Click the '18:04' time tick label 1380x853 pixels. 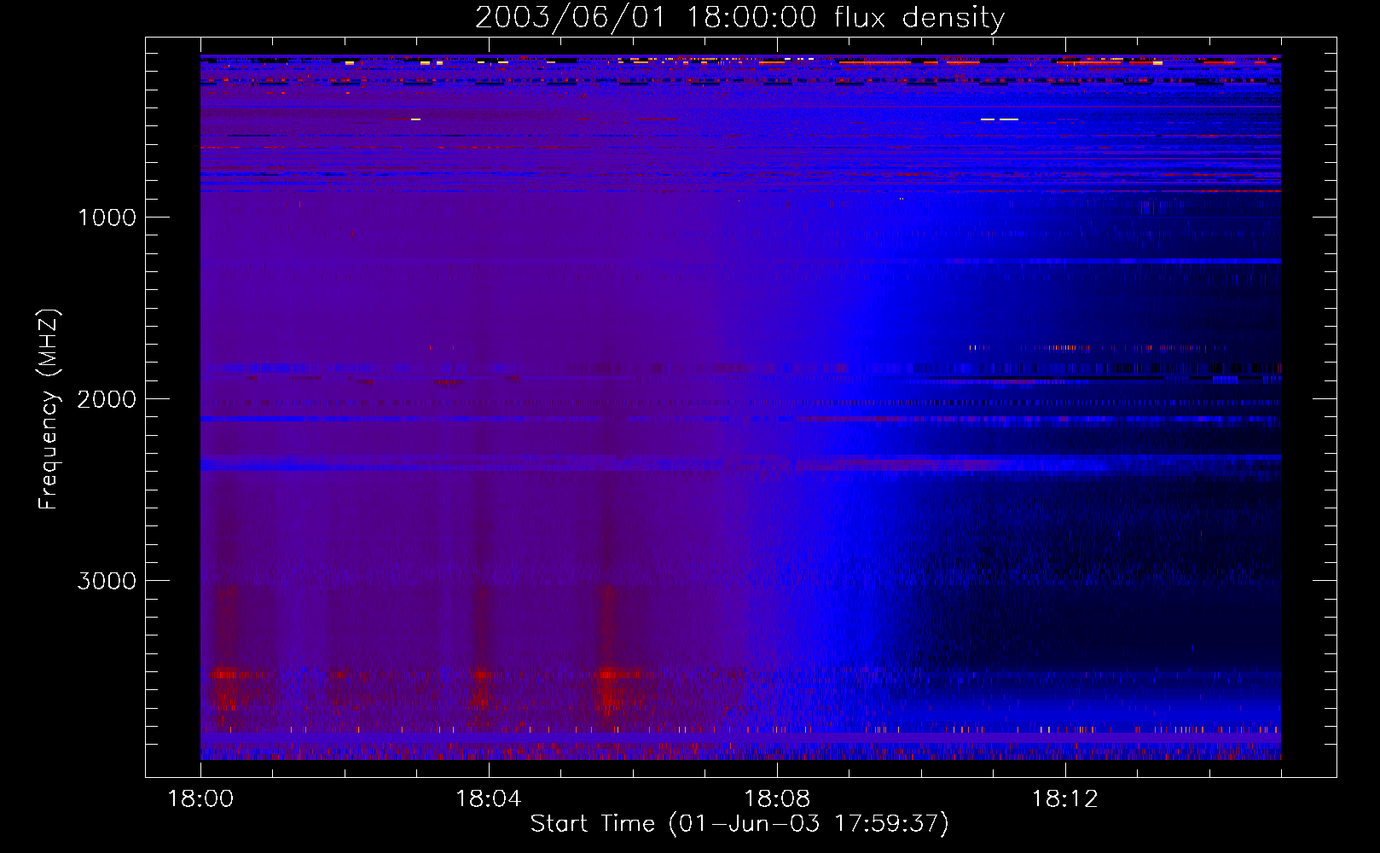click(488, 799)
